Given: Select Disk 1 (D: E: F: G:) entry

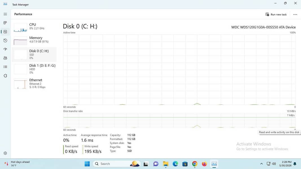Looking at the screenshot, I should pyautogui.click(x=34, y=69).
